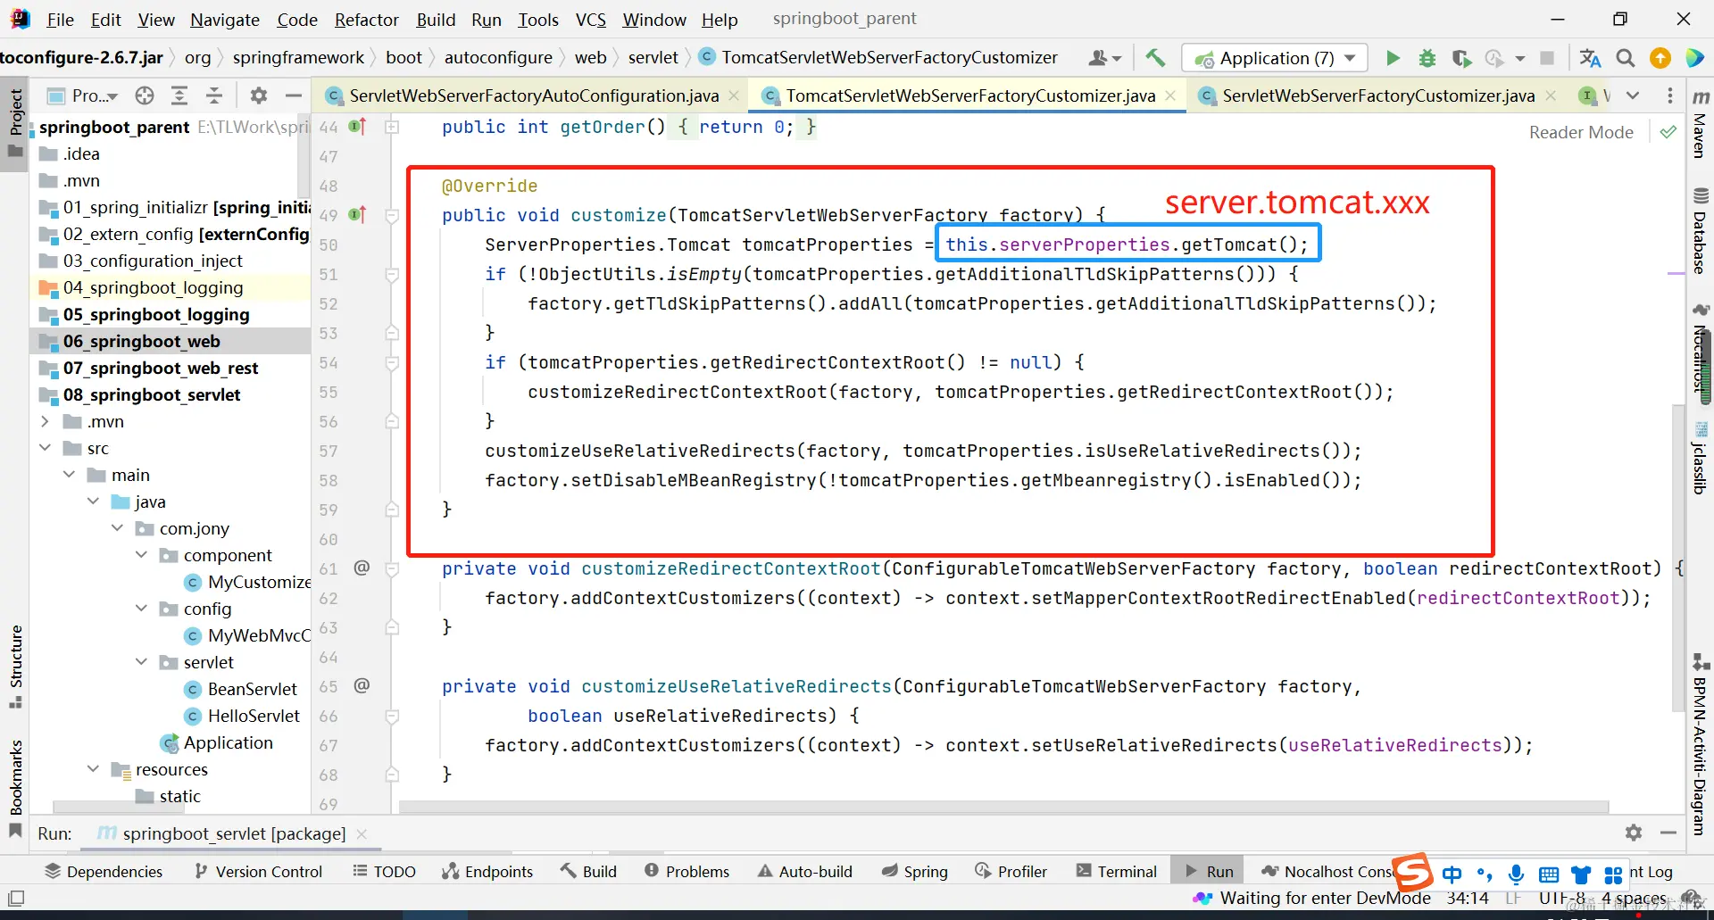
Task: Open the Endpoints tool window
Action: 487,872
